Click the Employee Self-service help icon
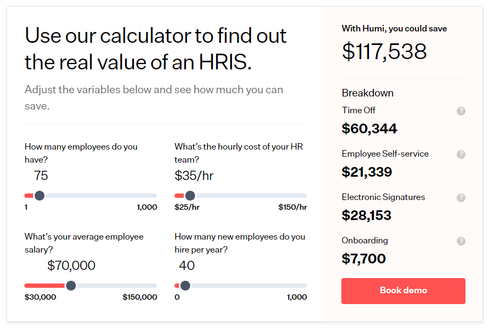492x329 pixels. pyautogui.click(x=461, y=154)
